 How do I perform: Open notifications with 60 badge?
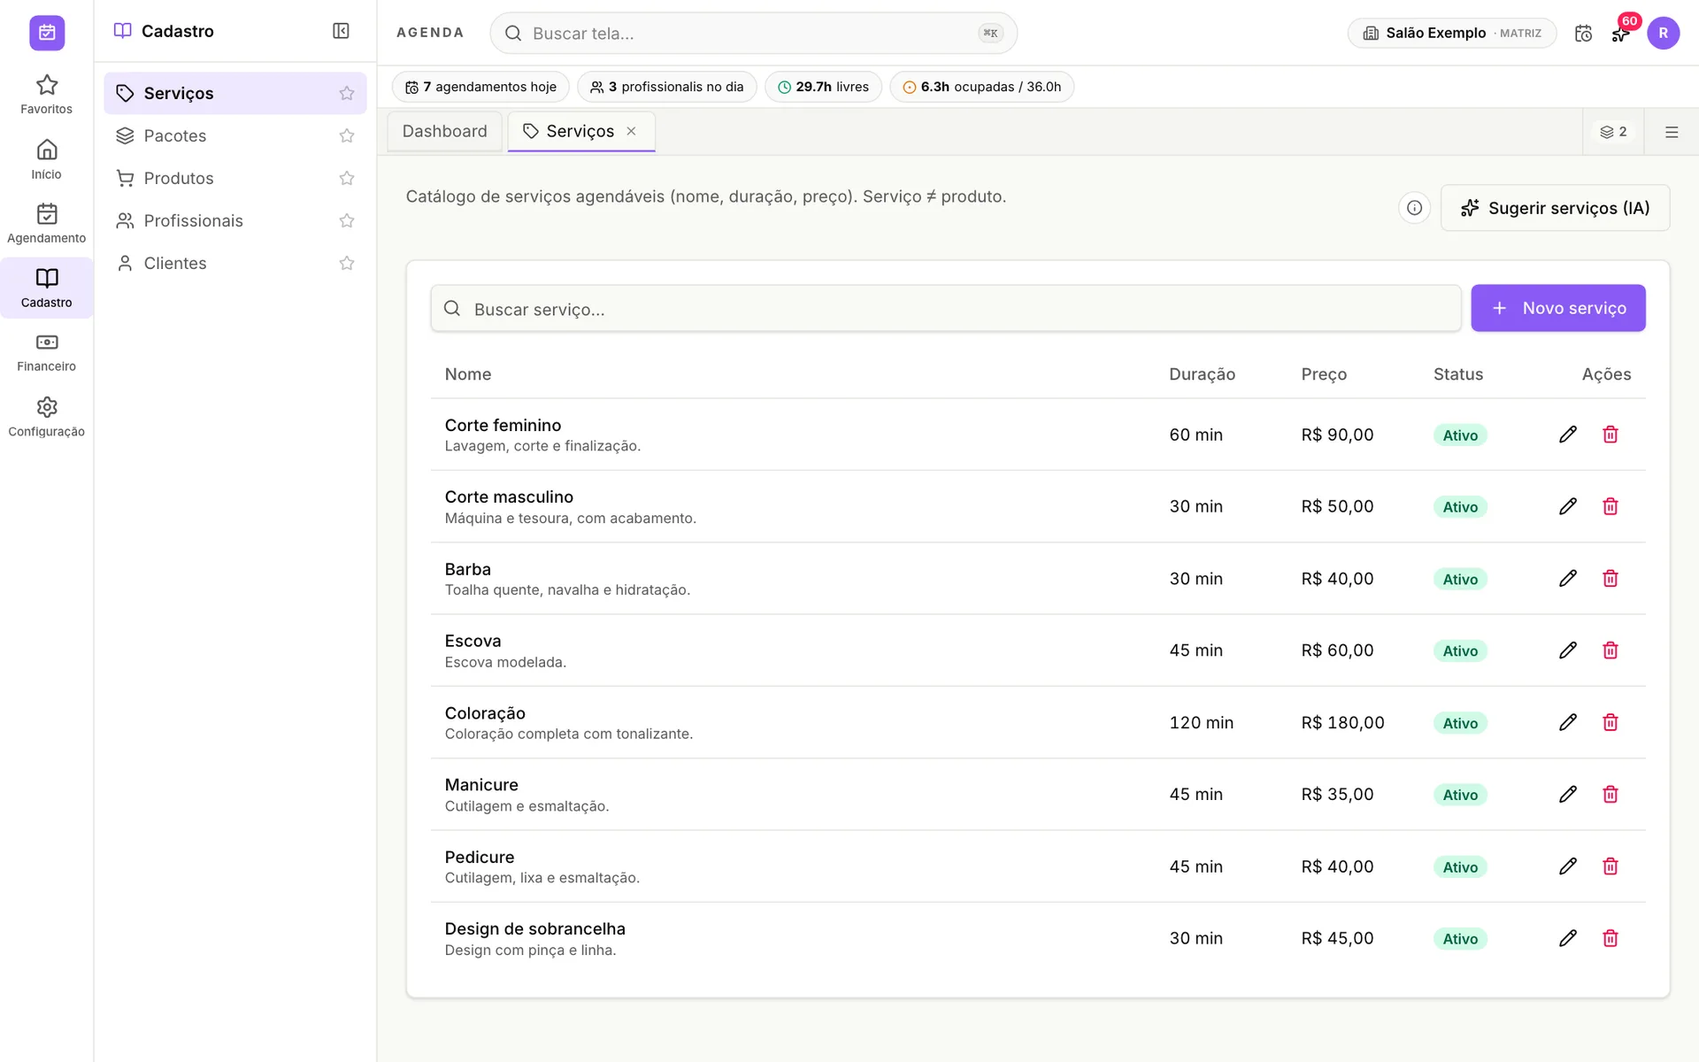pos(1620,33)
